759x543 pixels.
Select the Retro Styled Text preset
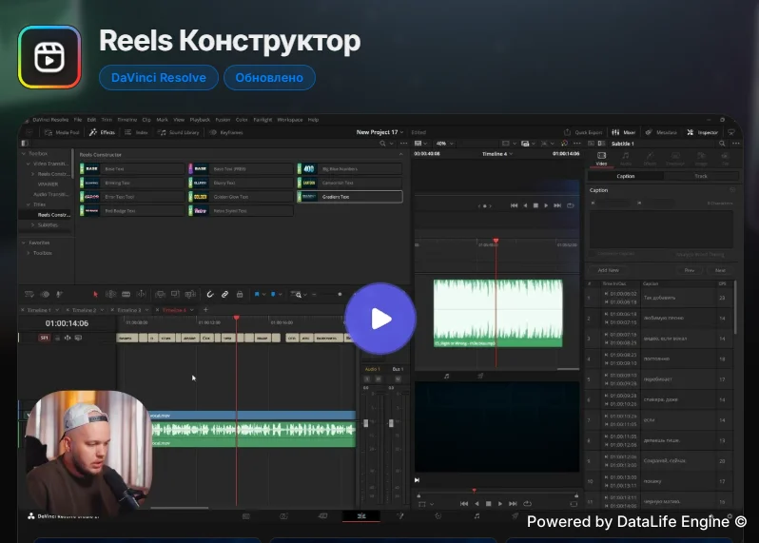click(241, 210)
